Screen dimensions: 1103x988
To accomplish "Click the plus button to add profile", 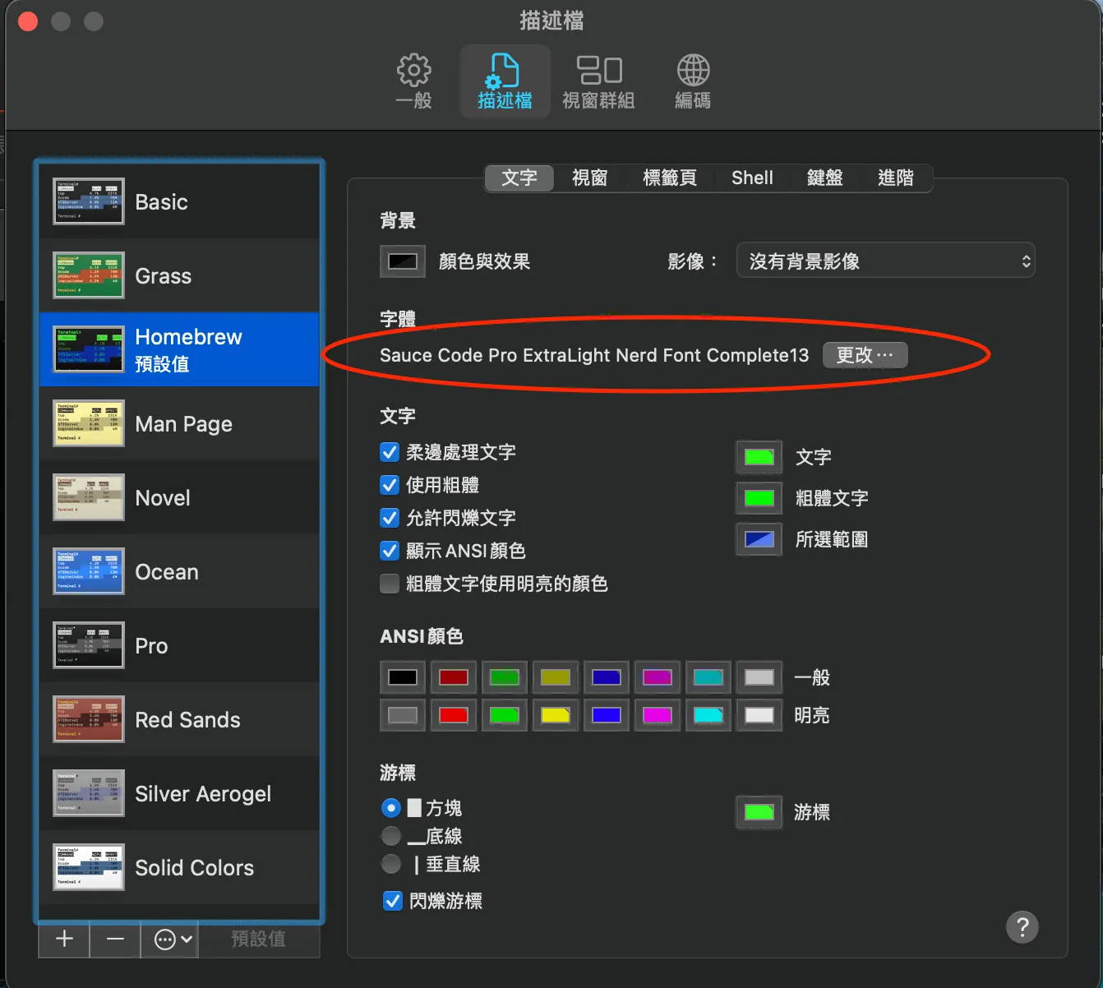I will click(64, 939).
